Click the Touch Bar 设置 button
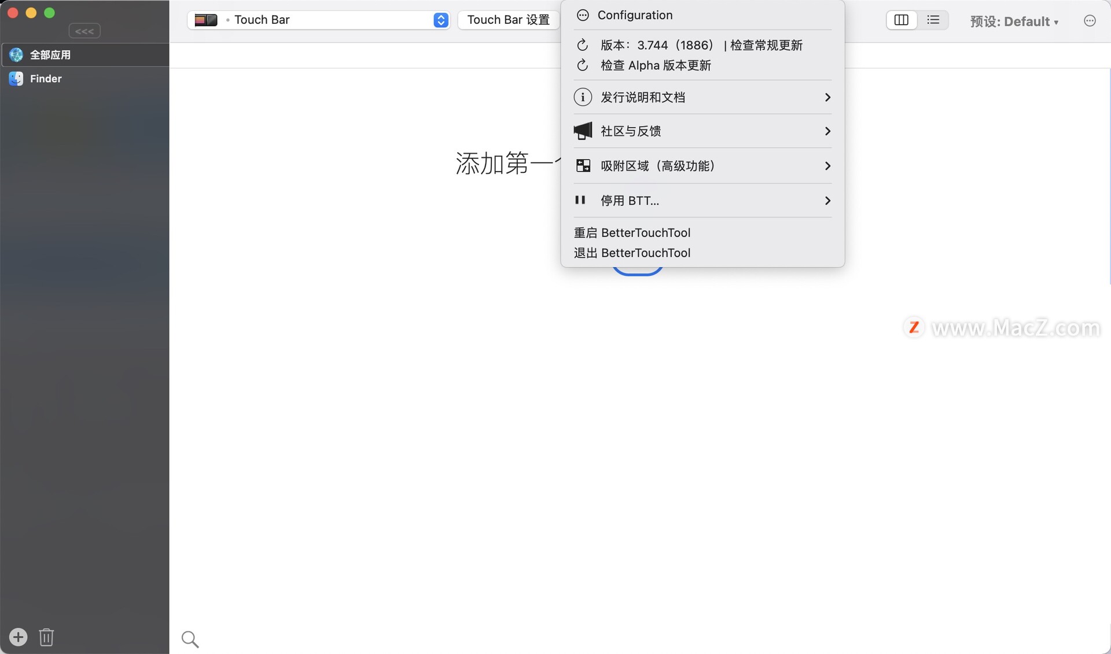Image resolution: width=1111 pixels, height=654 pixels. point(509,20)
